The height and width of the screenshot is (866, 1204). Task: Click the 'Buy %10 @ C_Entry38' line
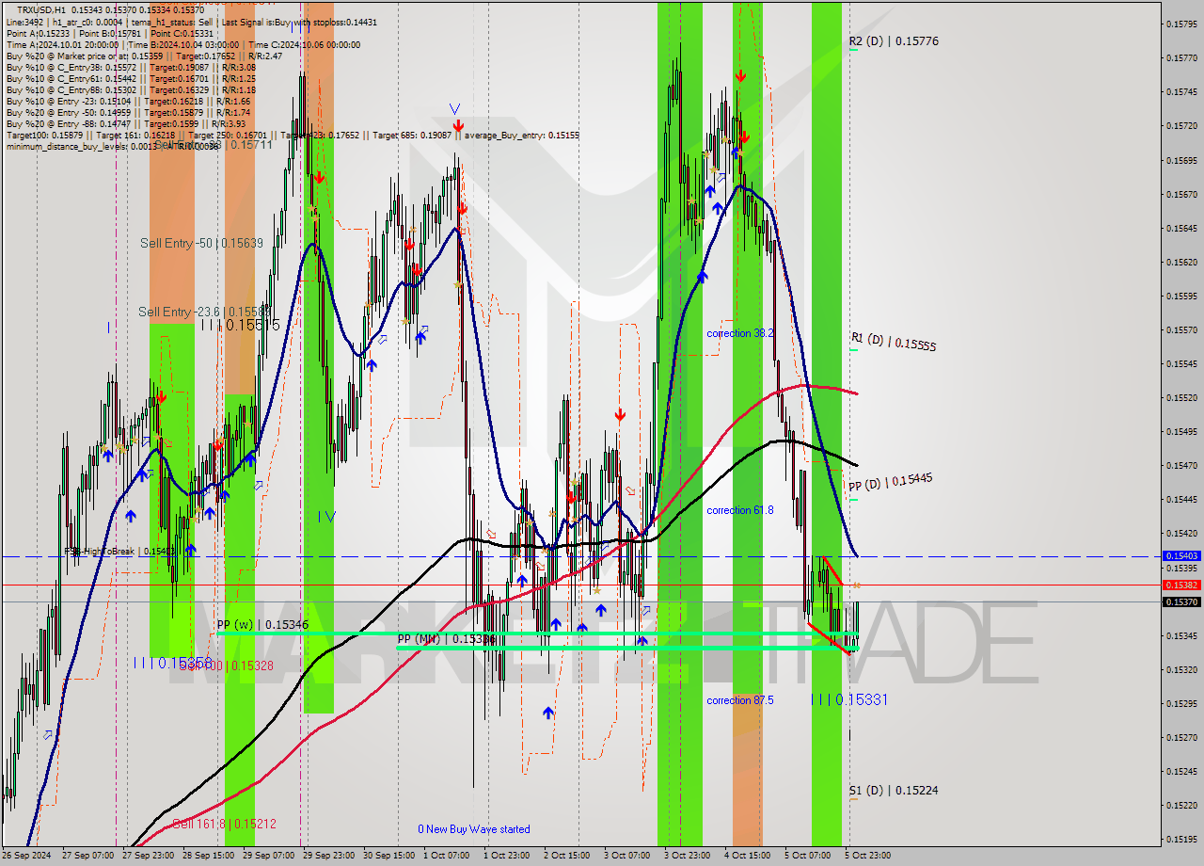coord(131,67)
